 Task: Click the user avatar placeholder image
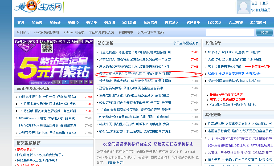[243, 7]
